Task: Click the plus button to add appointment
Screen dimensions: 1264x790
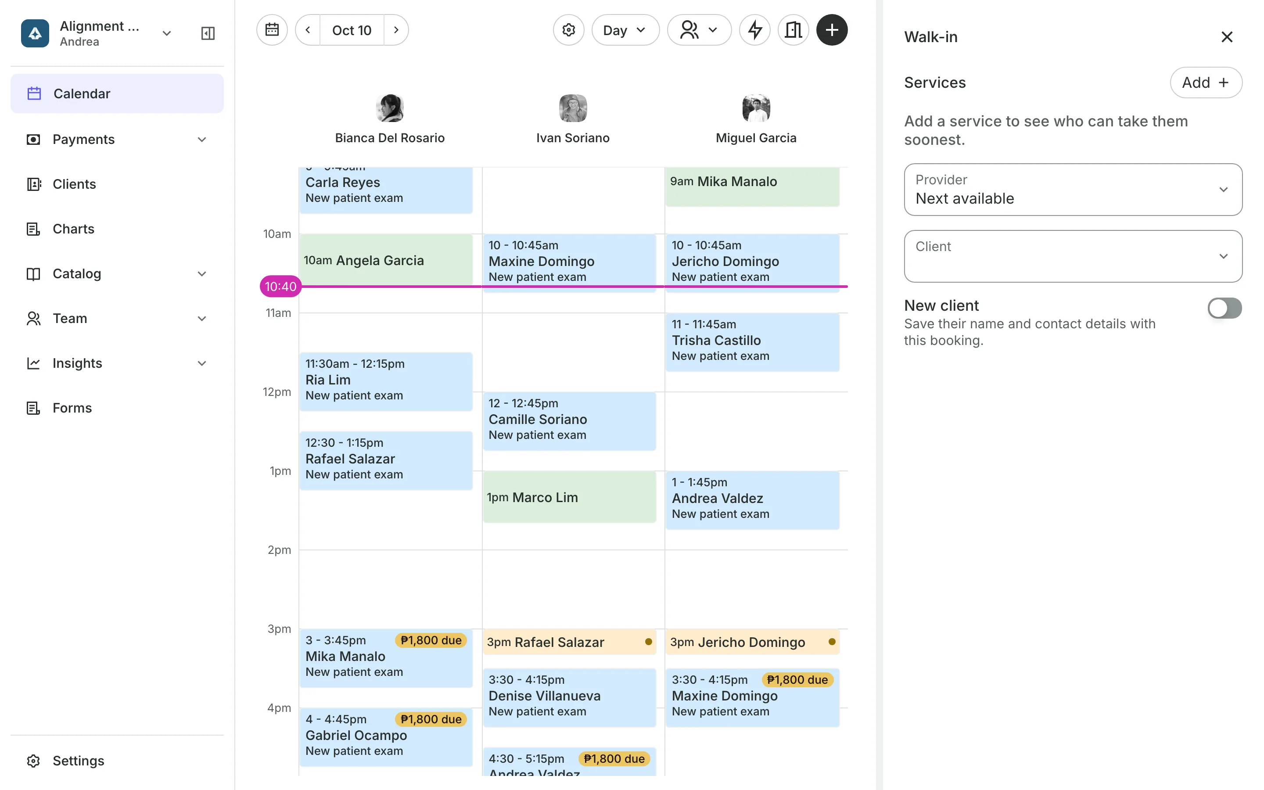Action: (832, 30)
